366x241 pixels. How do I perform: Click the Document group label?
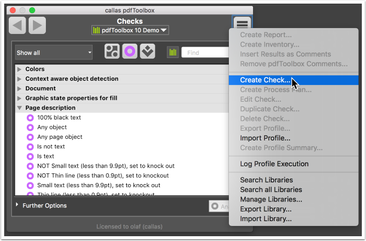pos(41,89)
